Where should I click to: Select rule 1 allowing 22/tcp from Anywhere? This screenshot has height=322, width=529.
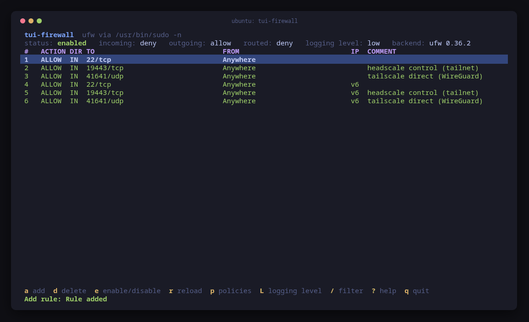point(264,60)
